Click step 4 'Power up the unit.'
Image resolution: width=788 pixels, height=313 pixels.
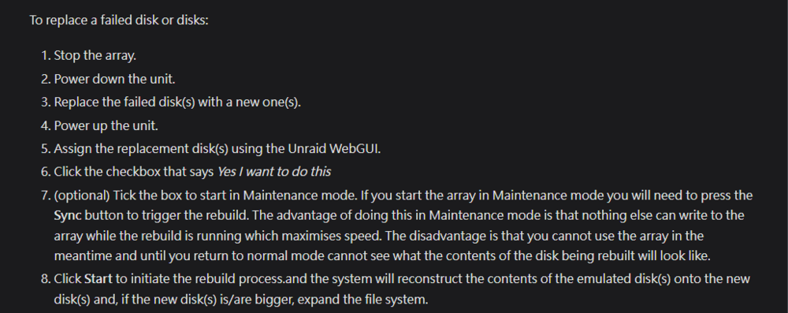(106, 125)
